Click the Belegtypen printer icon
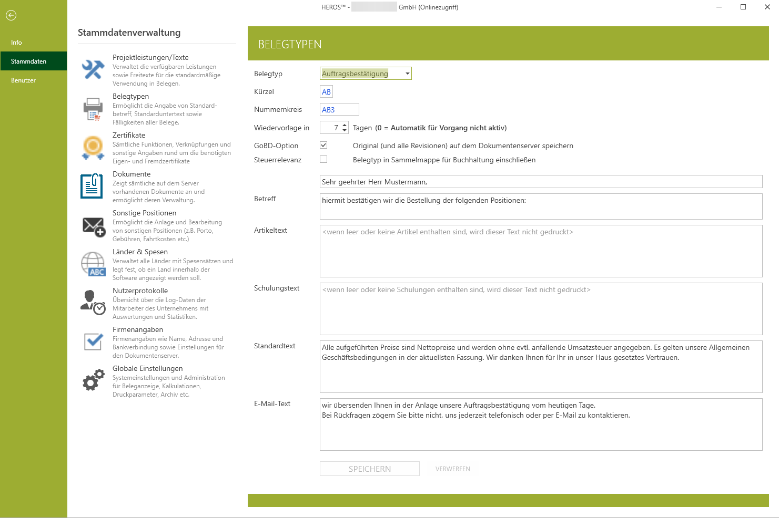Viewport: 779px width, 518px height. [x=93, y=109]
